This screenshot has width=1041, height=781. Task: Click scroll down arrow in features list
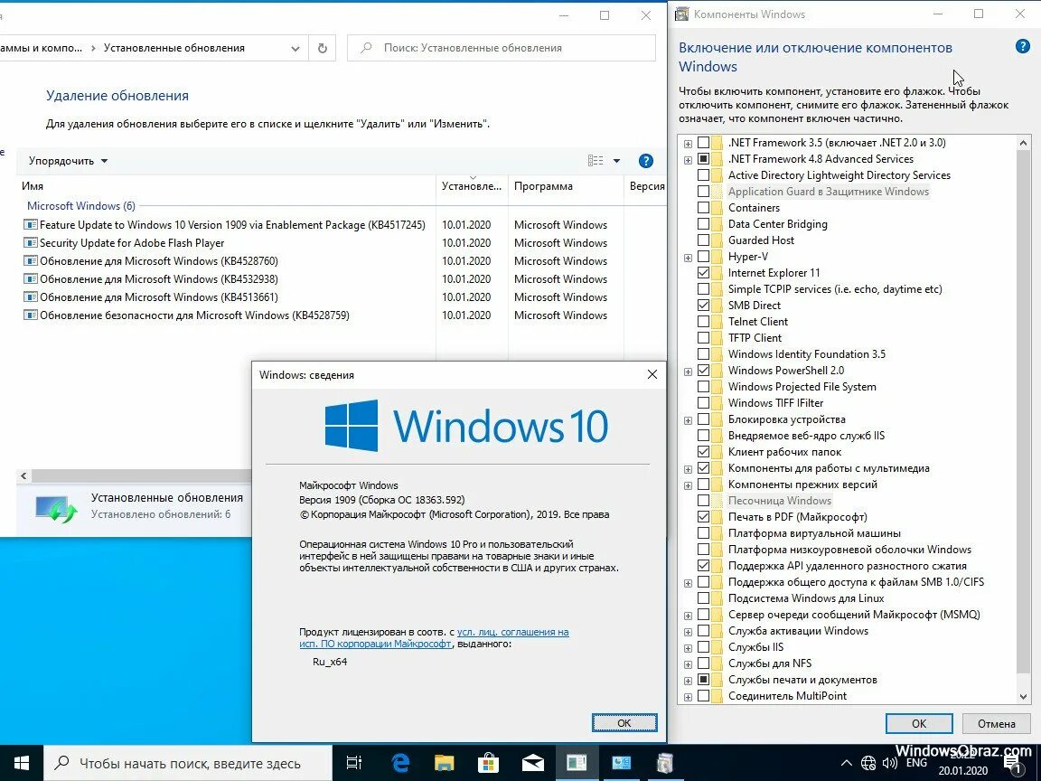click(x=1023, y=697)
